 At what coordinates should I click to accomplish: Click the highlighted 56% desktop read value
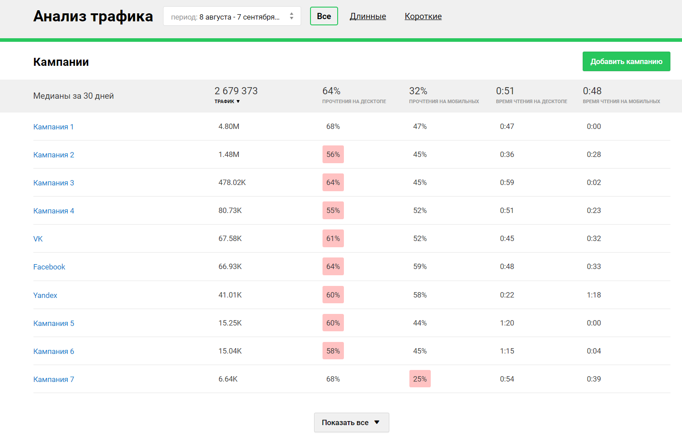click(333, 154)
